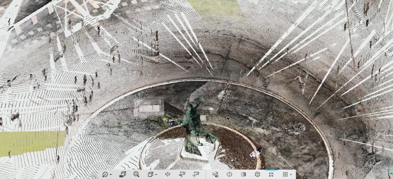
Task: Open the navigation mode dropdown arrow
Action: (111, 175)
